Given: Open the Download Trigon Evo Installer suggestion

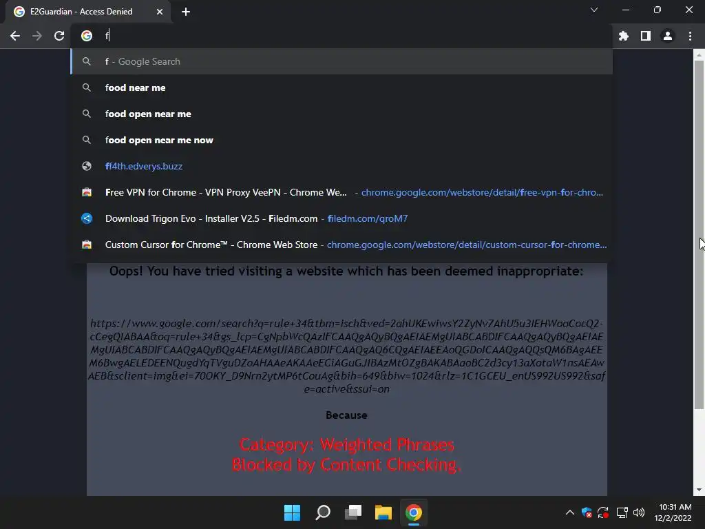Looking at the screenshot, I should click(x=341, y=218).
